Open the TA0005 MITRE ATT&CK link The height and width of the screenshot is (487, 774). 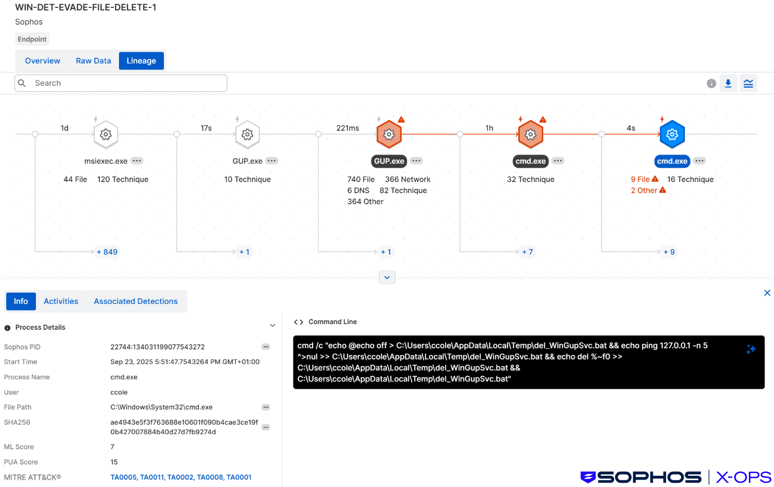coord(123,477)
